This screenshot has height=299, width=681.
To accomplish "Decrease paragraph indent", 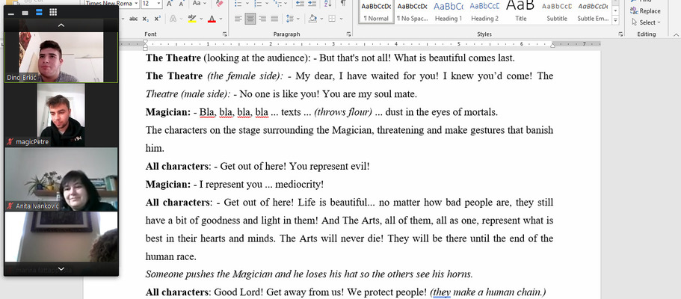I will click(x=300, y=3).
